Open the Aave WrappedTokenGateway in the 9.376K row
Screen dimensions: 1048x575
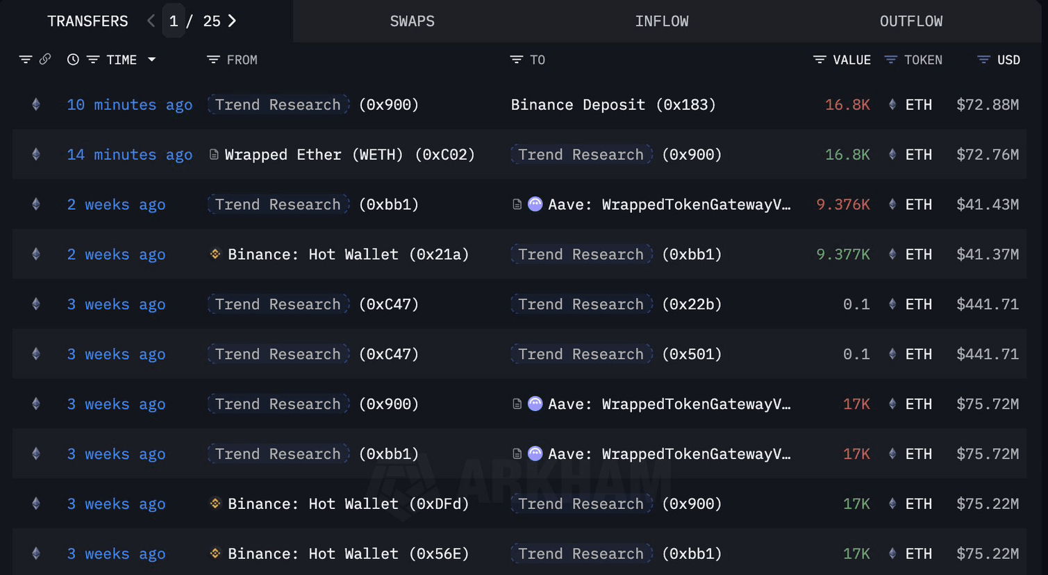(x=669, y=205)
